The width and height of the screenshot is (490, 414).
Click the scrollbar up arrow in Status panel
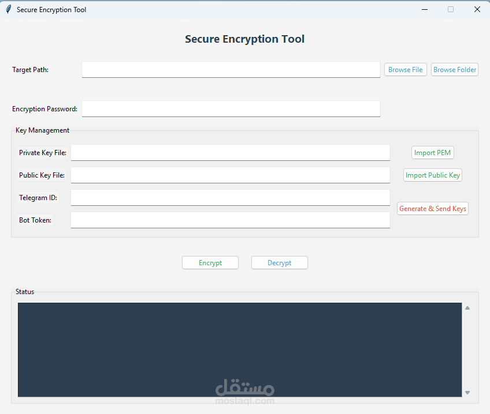(x=467, y=307)
